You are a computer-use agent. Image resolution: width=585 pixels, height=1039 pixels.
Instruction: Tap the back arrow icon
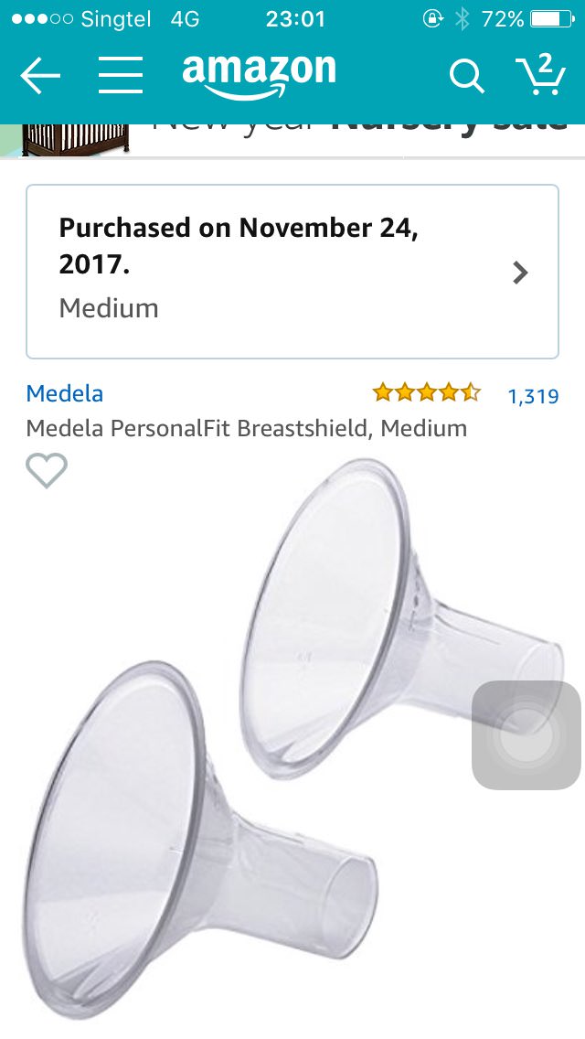click(x=40, y=76)
